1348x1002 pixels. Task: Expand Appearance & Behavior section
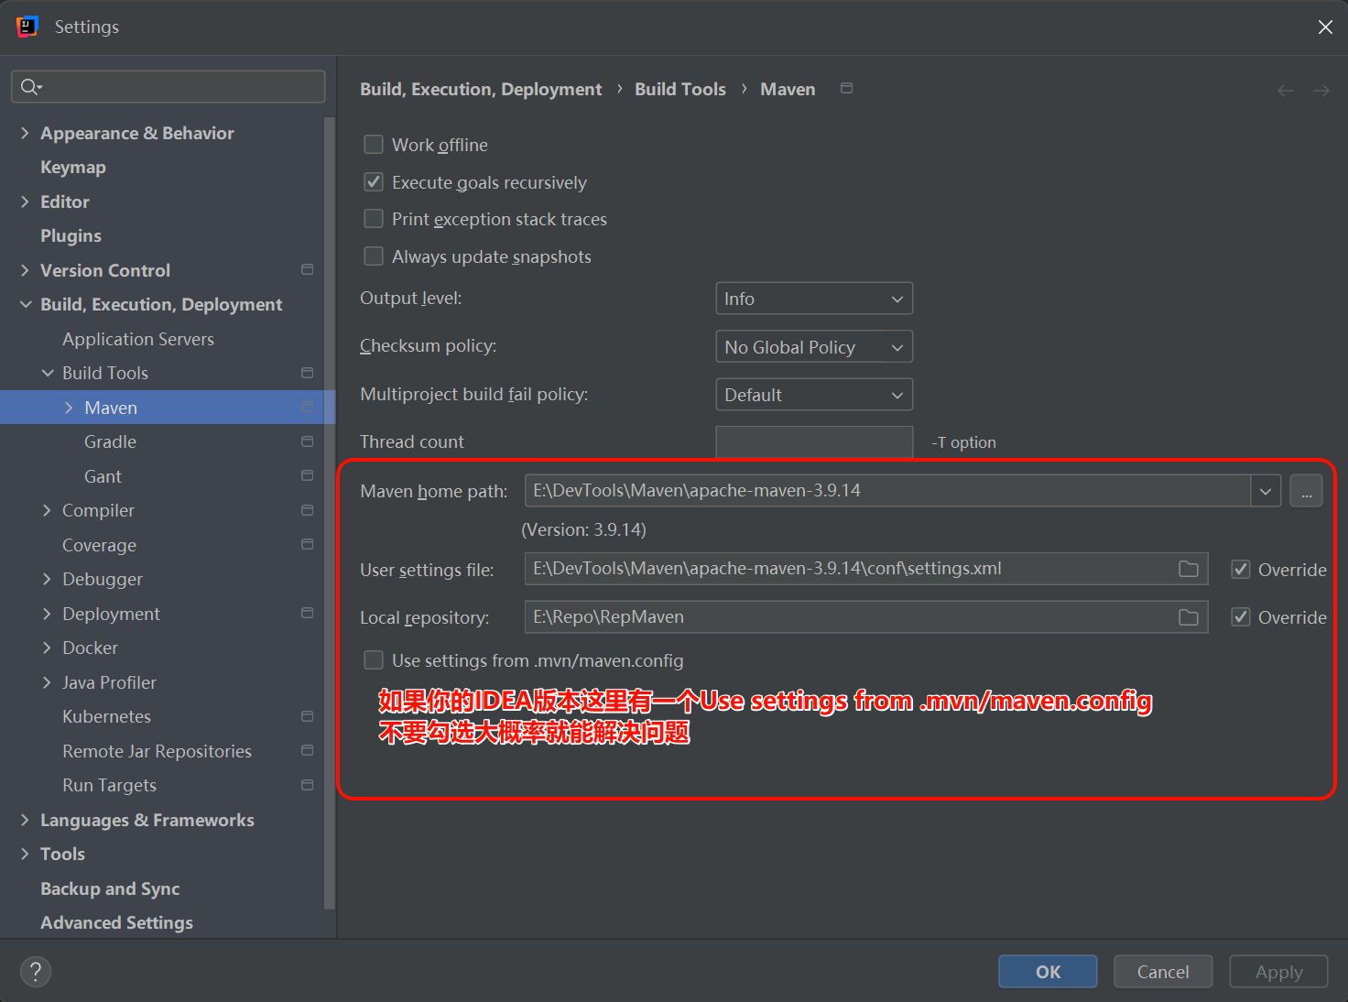[x=25, y=133]
